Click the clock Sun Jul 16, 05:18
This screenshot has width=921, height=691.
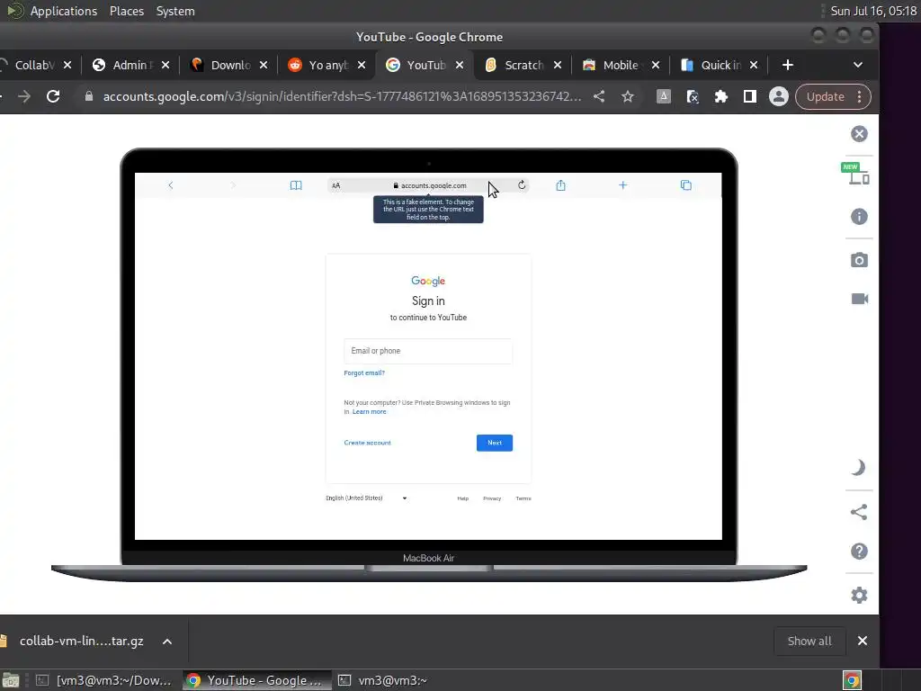click(873, 11)
